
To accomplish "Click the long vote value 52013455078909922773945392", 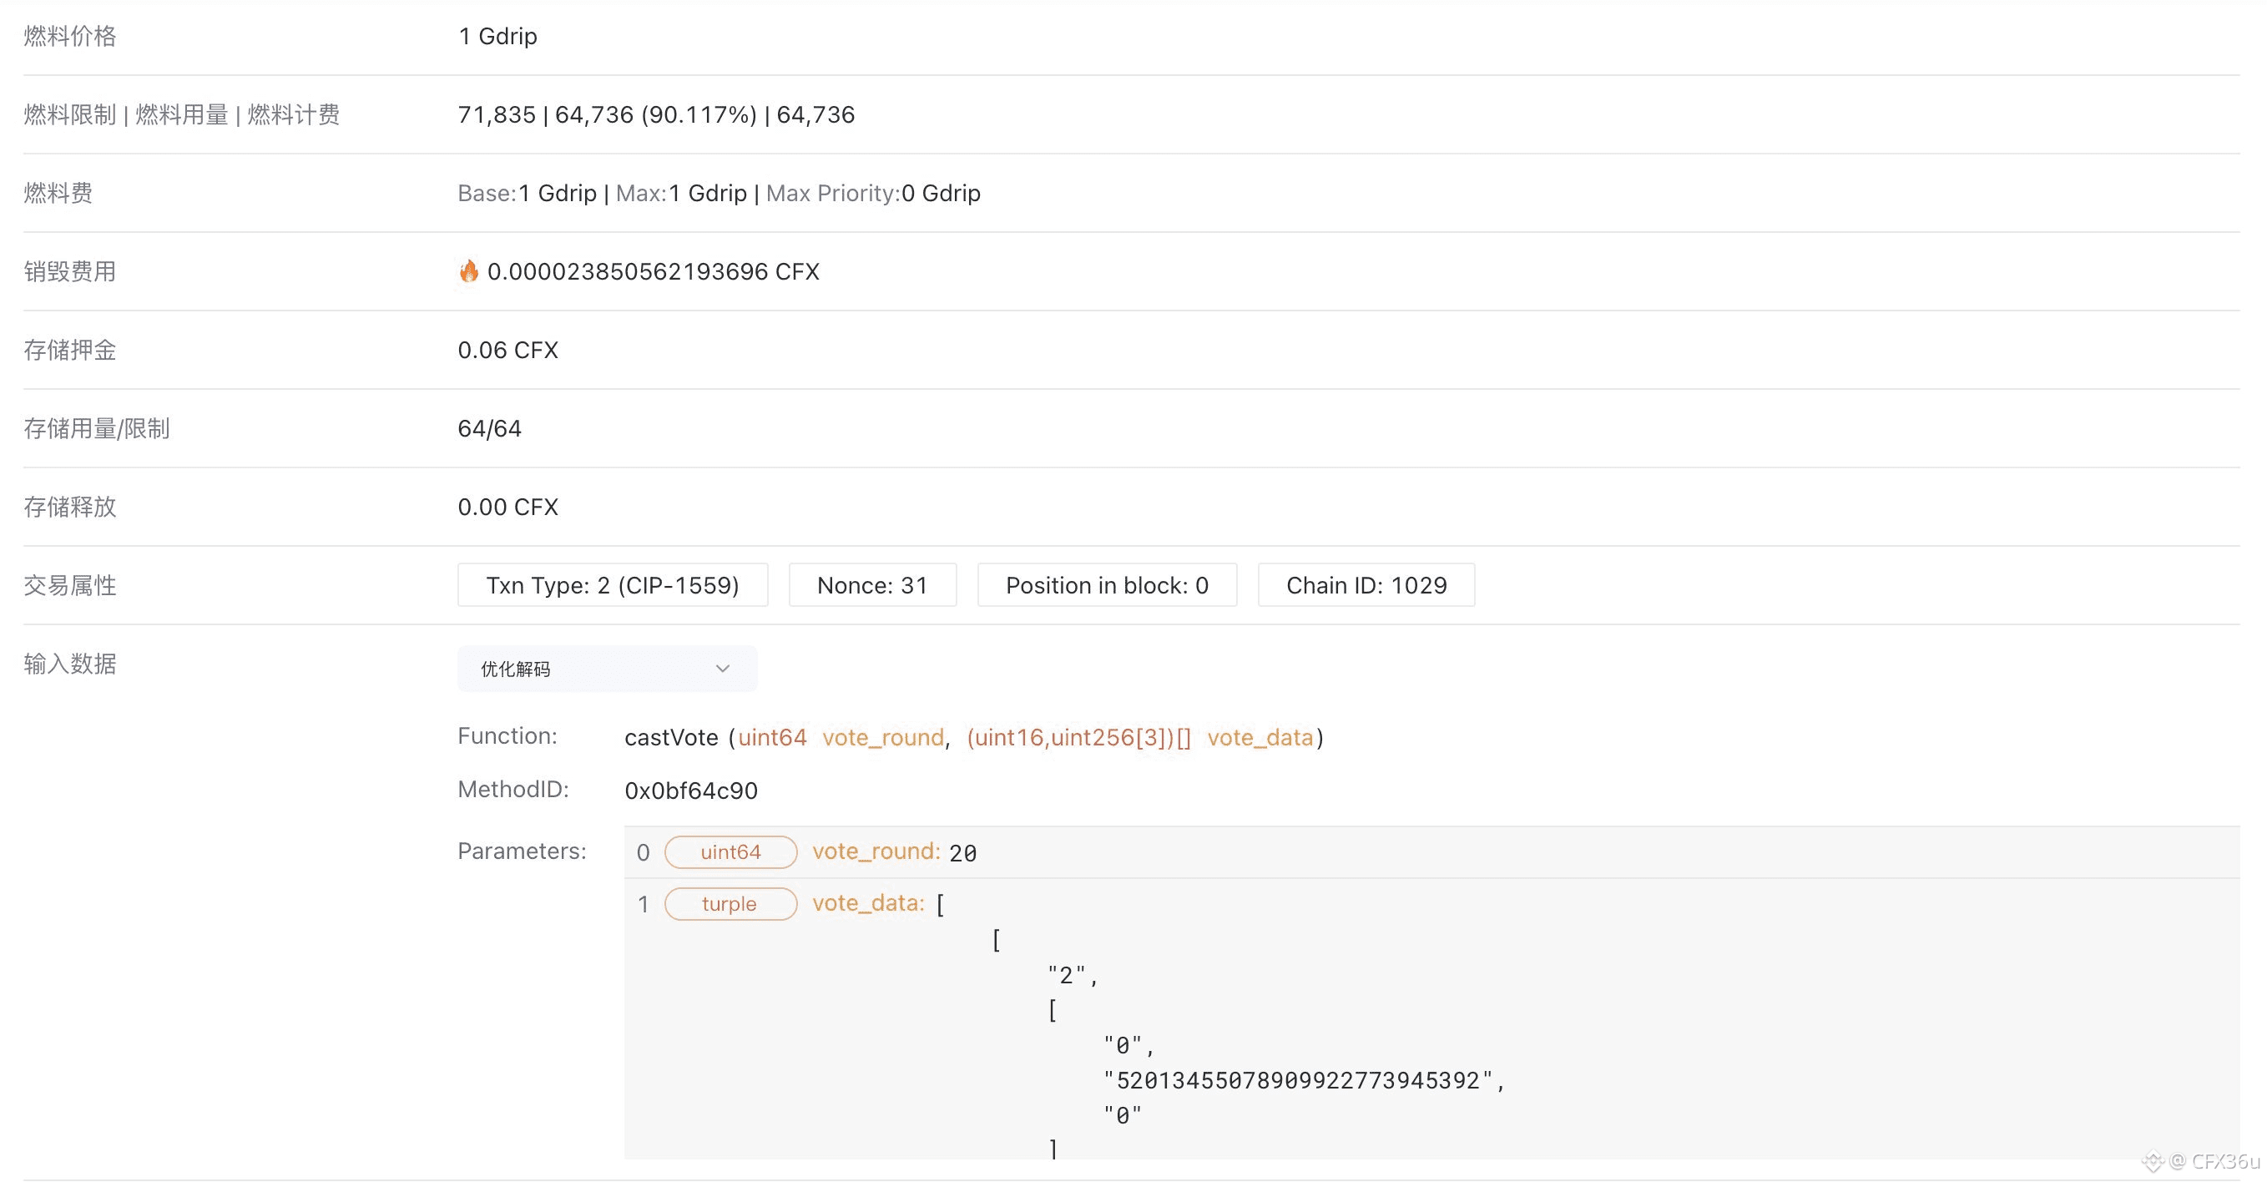I will (1298, 1081).
